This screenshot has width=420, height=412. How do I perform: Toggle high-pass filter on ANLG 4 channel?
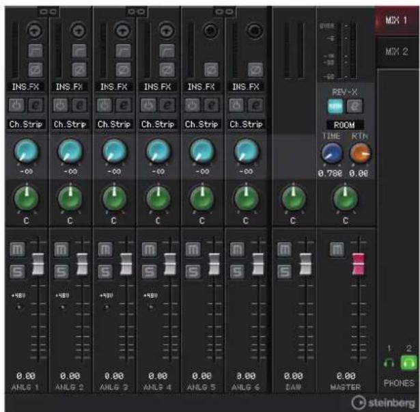pyautogui.click(x=167, y=51)
